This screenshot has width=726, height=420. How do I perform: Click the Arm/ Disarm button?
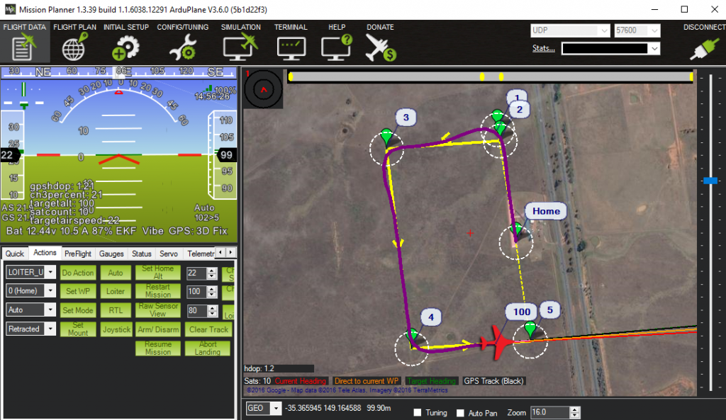158,329
